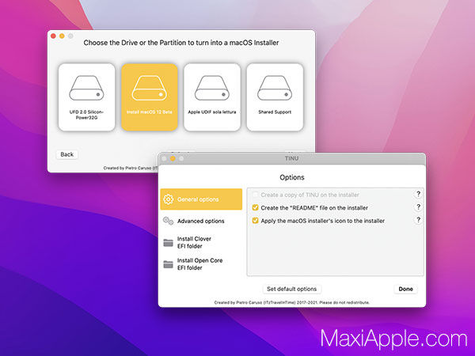Open help for installer icon option
Viewport: 475px width, 356px height.
tap(418, 220)
